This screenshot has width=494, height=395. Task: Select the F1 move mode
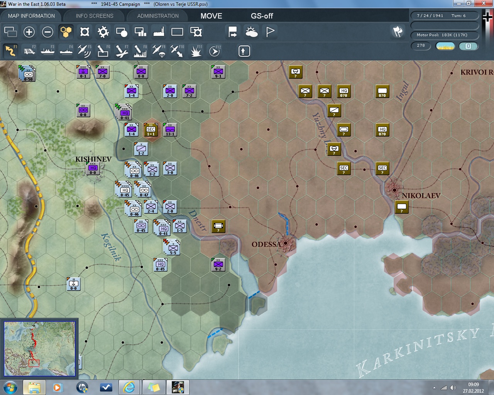pyautogui.click(x=10, y=51)
